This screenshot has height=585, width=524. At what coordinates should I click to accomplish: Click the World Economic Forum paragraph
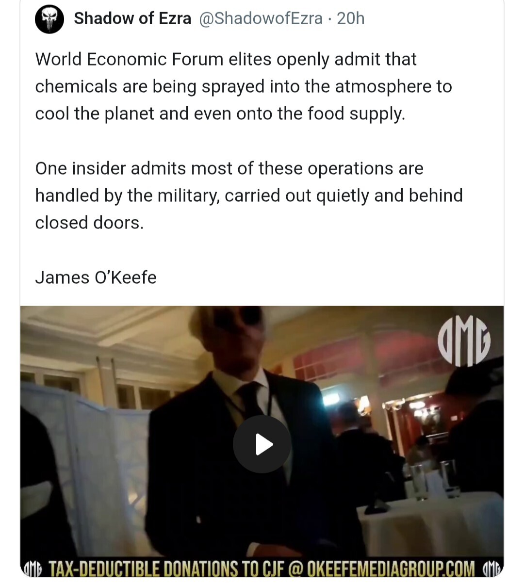pyautogui.click(x=244, y=86)
